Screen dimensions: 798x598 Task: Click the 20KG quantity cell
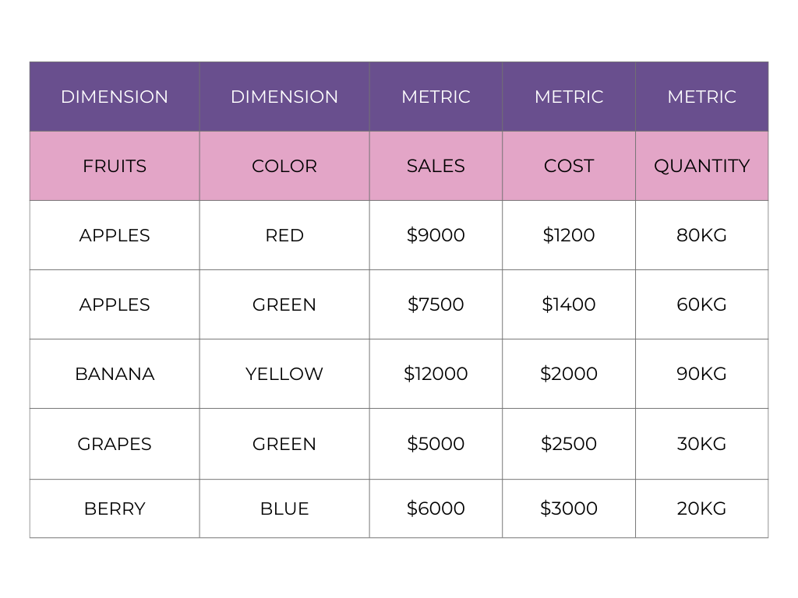[x=702, y=508]
